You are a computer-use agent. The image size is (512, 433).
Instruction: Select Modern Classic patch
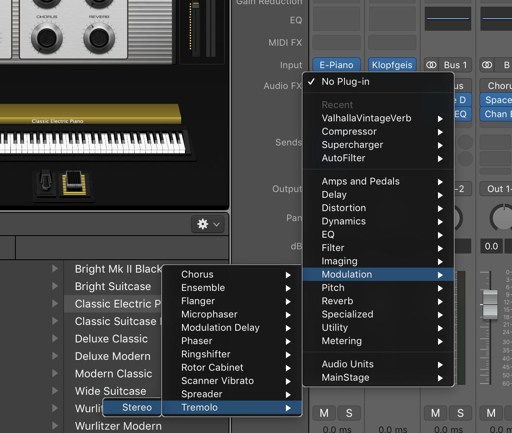(x=113, y=374)
